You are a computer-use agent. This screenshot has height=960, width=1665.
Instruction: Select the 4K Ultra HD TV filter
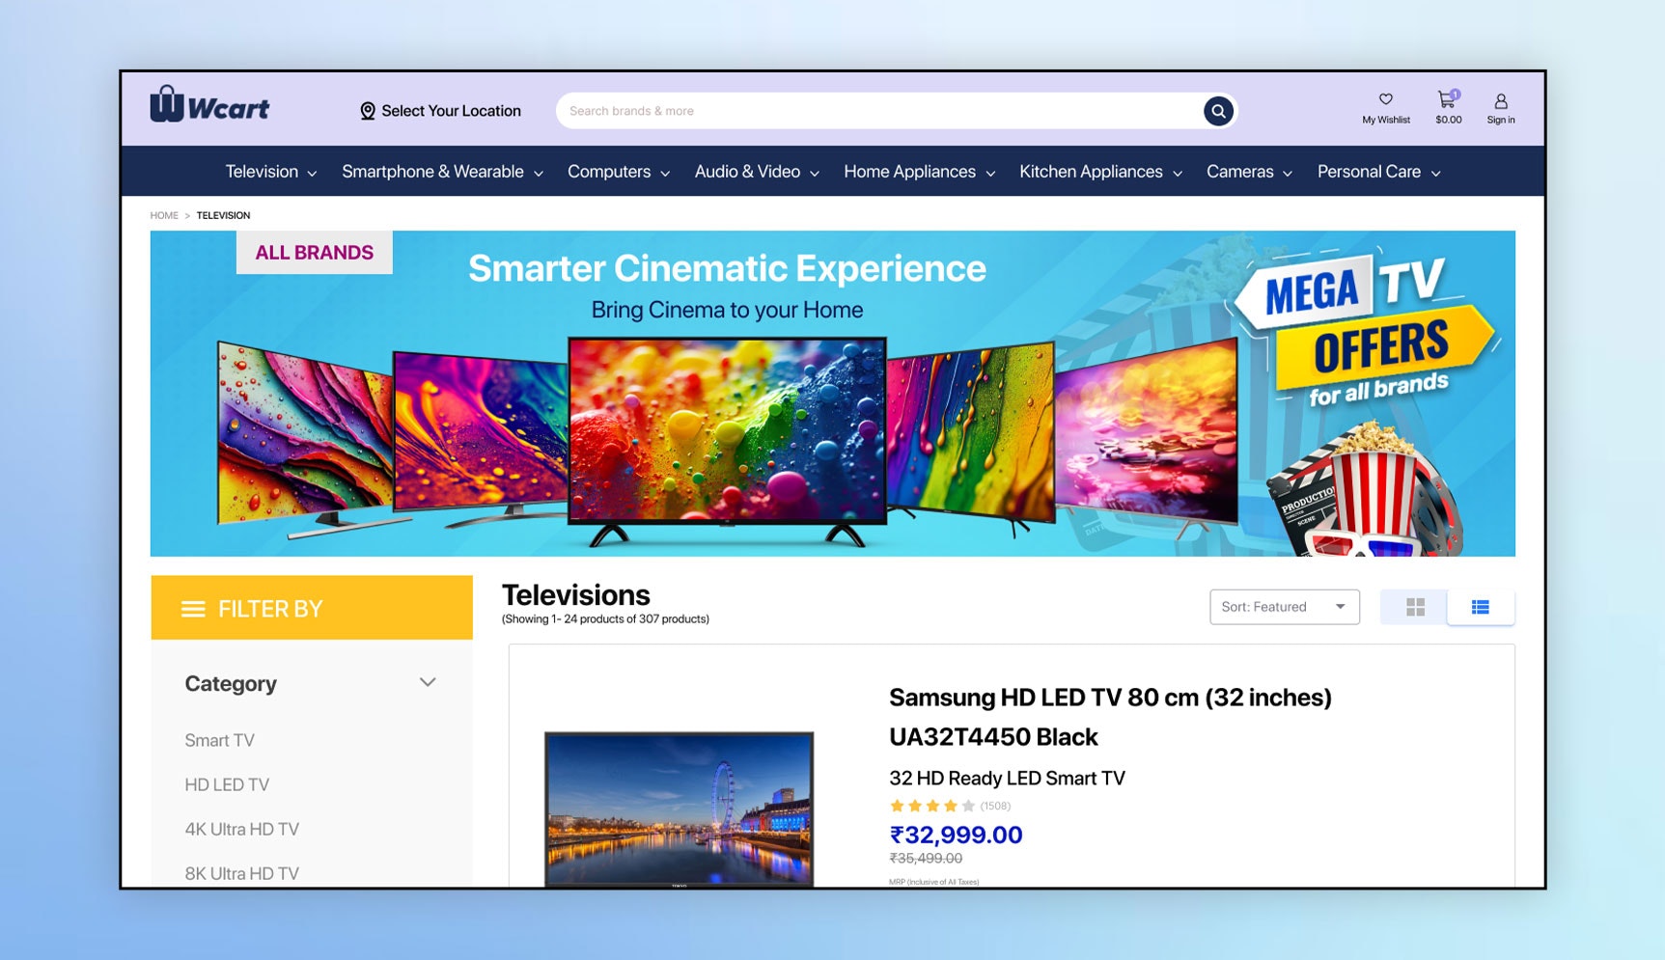[x=241, y=829]
